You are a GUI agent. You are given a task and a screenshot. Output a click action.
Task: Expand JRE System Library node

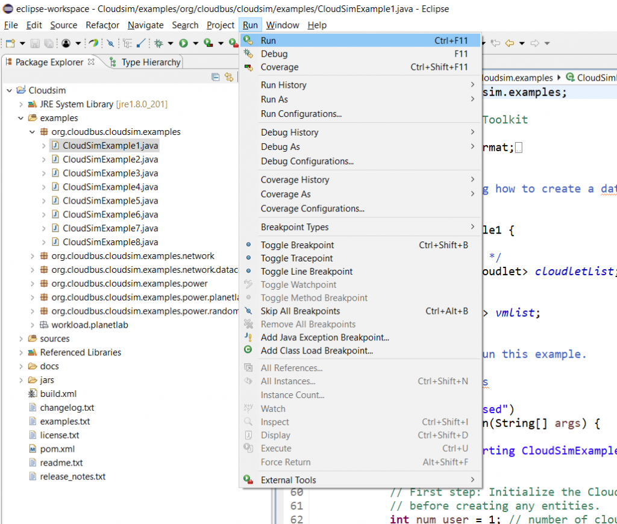pos(21,104)
